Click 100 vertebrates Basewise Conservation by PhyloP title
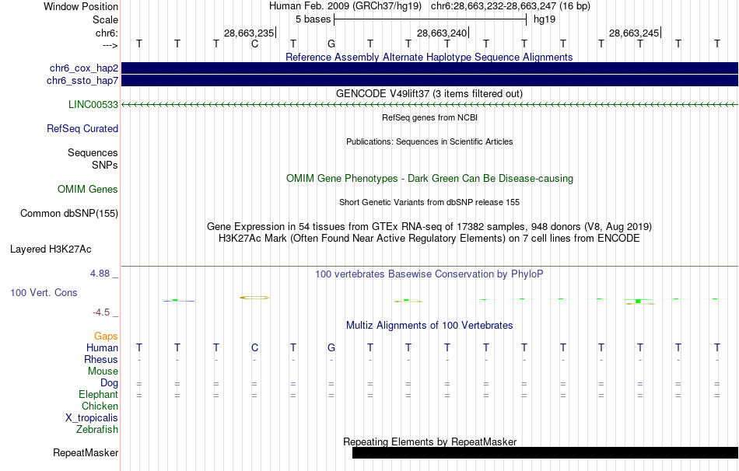 point(429,274)
